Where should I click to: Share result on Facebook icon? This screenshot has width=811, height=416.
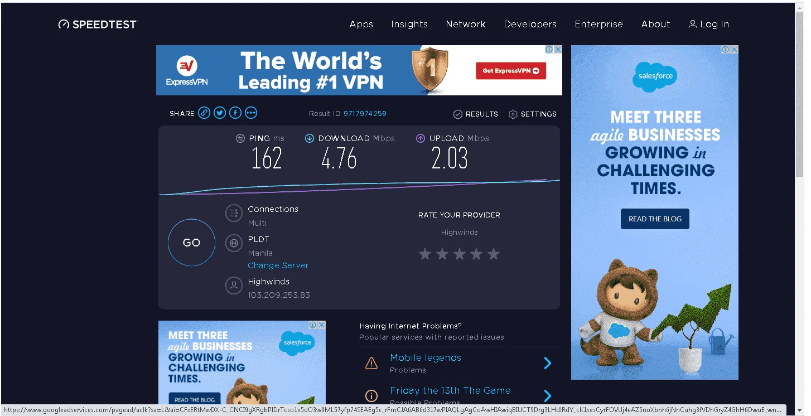[x=235, y=113]
